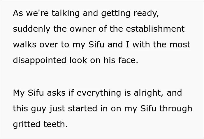This screenshot has width=204, height=139.
Task: Click the word "getting" in the first line
Action: click(115, 14)
